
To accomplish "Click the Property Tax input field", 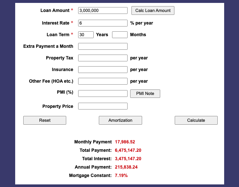I will click(x=103, y=58).
